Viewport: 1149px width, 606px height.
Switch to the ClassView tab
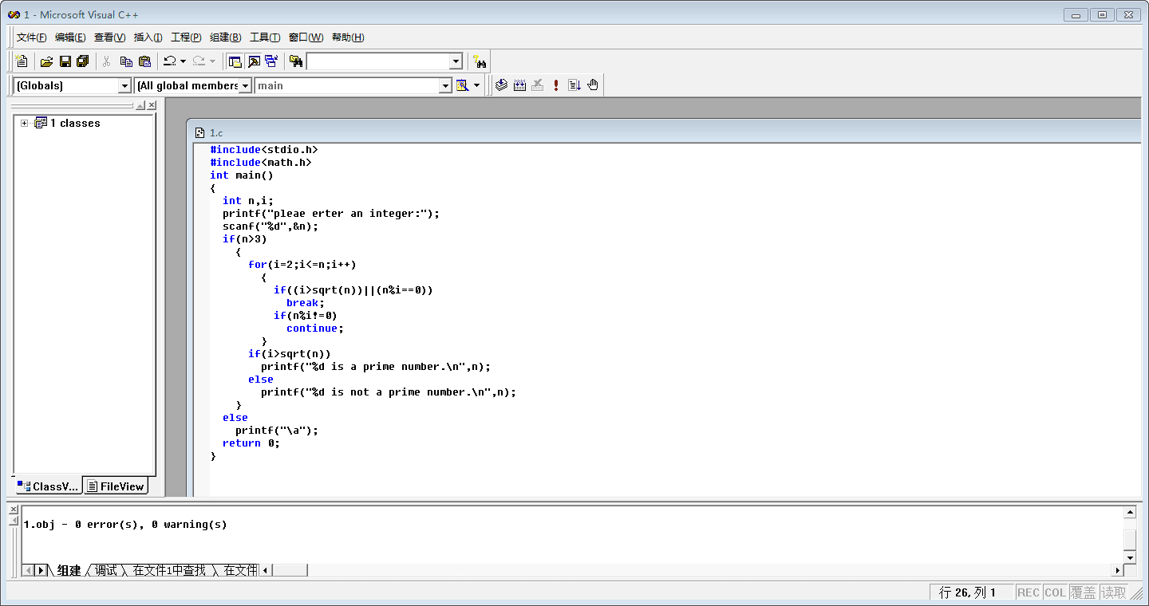[48, 486]
